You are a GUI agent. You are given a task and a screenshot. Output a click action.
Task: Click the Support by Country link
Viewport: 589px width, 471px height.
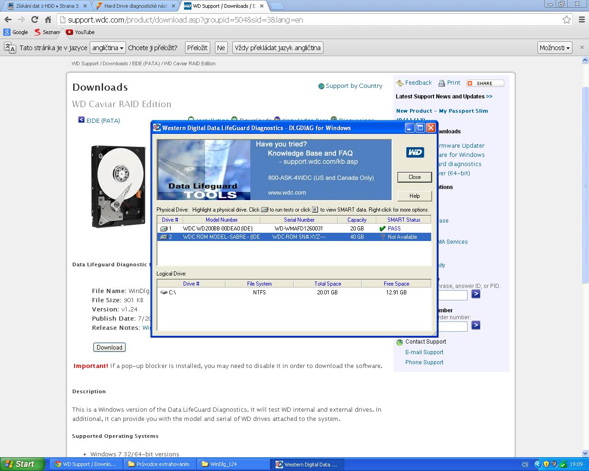click(354, 86)
